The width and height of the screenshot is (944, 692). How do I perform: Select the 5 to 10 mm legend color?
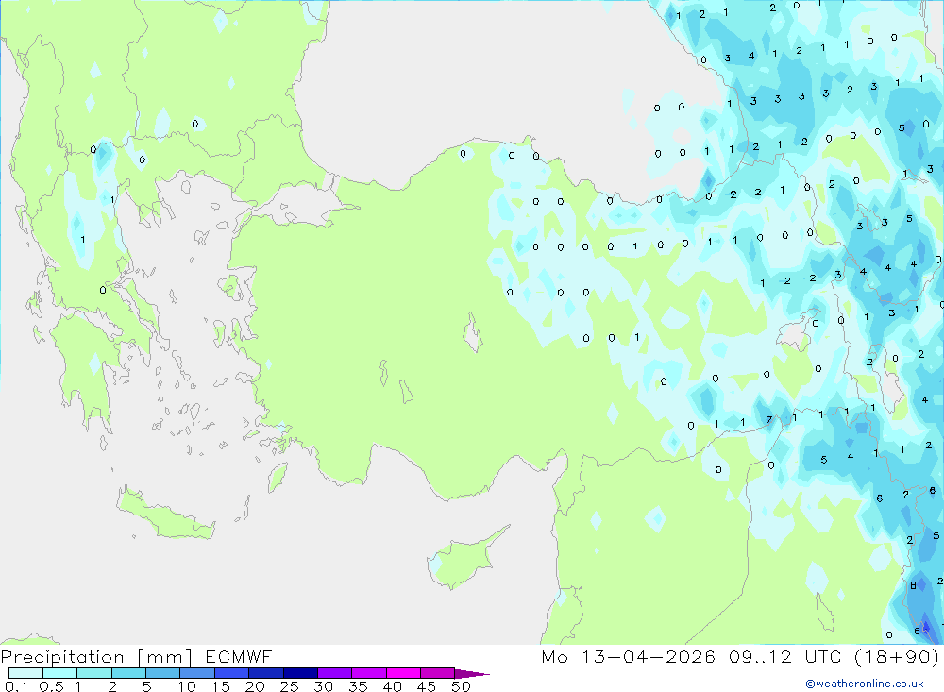163,673
